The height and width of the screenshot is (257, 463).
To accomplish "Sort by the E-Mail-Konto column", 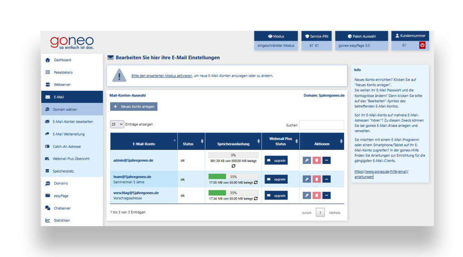I will coord(144,141).
